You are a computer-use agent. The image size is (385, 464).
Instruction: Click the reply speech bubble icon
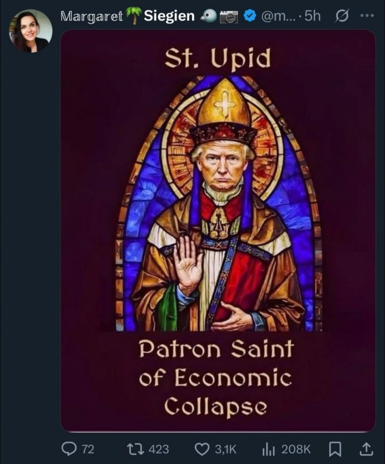(x=69, y=449)
